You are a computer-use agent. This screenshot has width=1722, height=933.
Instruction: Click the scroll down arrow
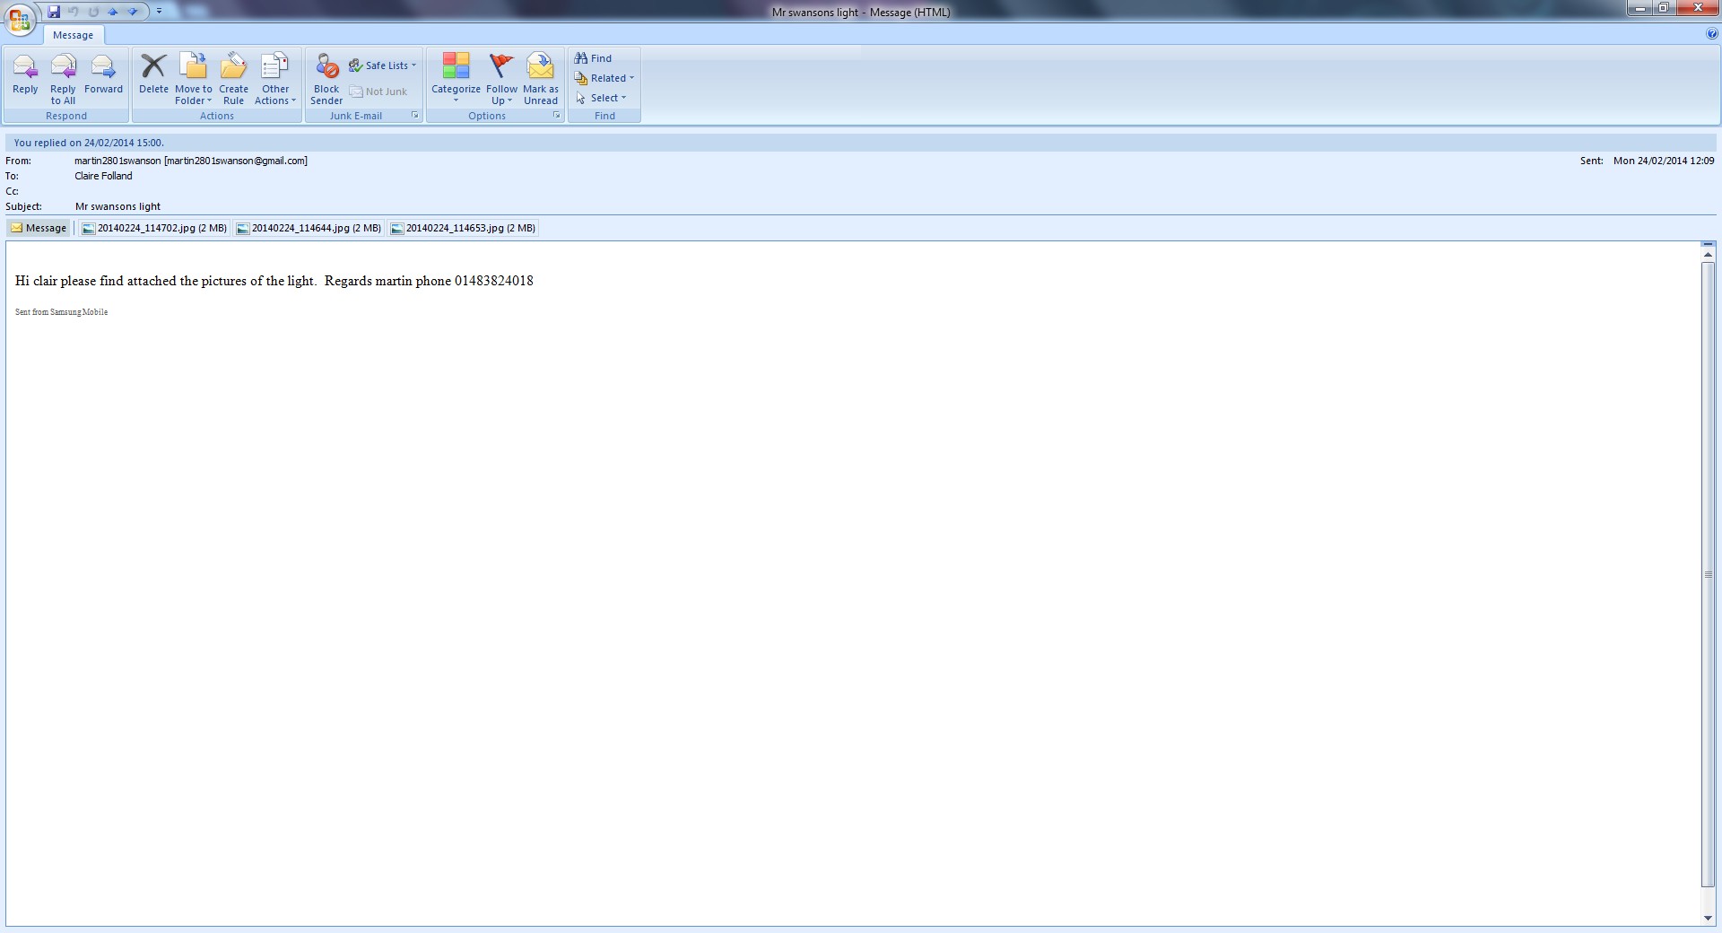click(x=1708, y=918)
